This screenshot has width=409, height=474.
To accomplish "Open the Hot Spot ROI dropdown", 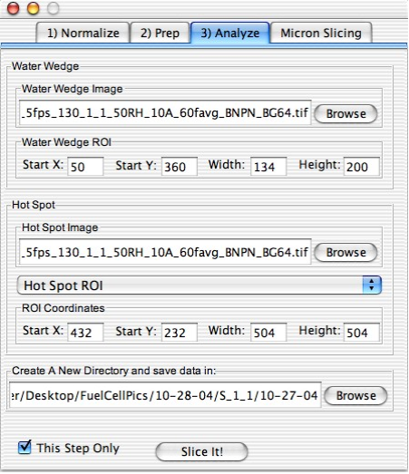I will pos(199,285).
